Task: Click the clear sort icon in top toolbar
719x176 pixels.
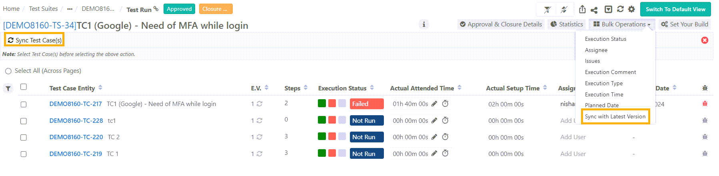Action: (x=564, y=9)
